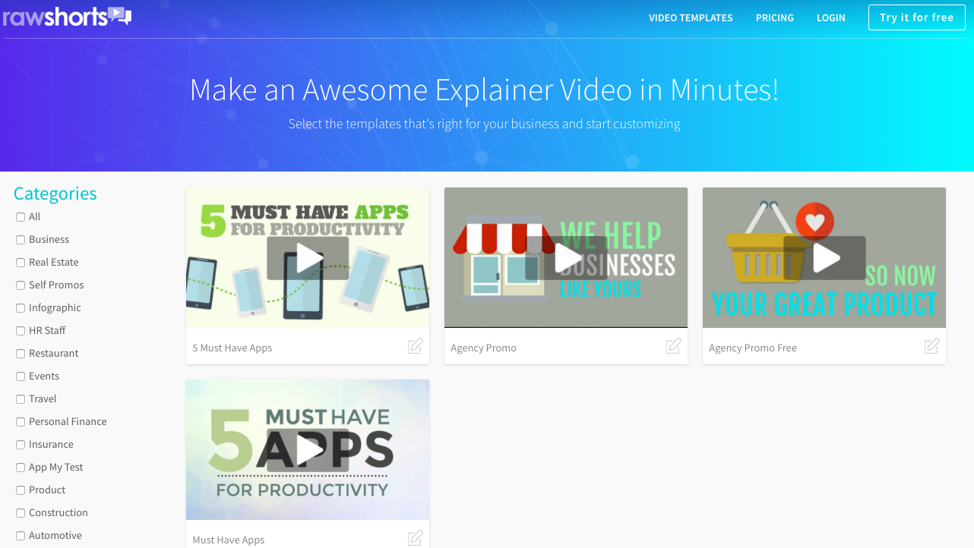Play the 5 Must Have Apps video
Viewport: 974px width, 548px height.
click(x=308, y=258)
